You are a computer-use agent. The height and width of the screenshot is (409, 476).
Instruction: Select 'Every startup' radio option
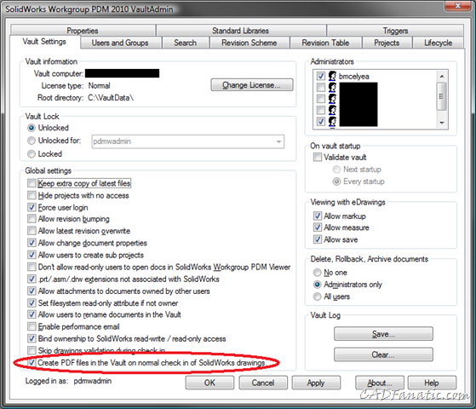(336, 181)
